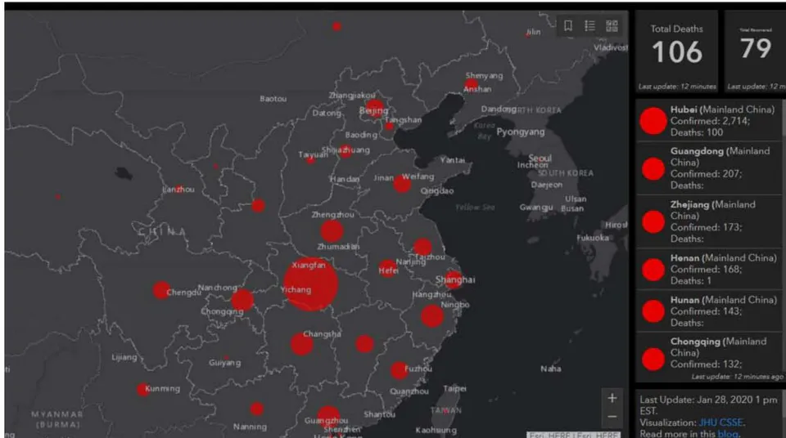Click the red circle between Jinan and Weifang
The height and width of the screenshot is (438, 786).
point(402,184)
